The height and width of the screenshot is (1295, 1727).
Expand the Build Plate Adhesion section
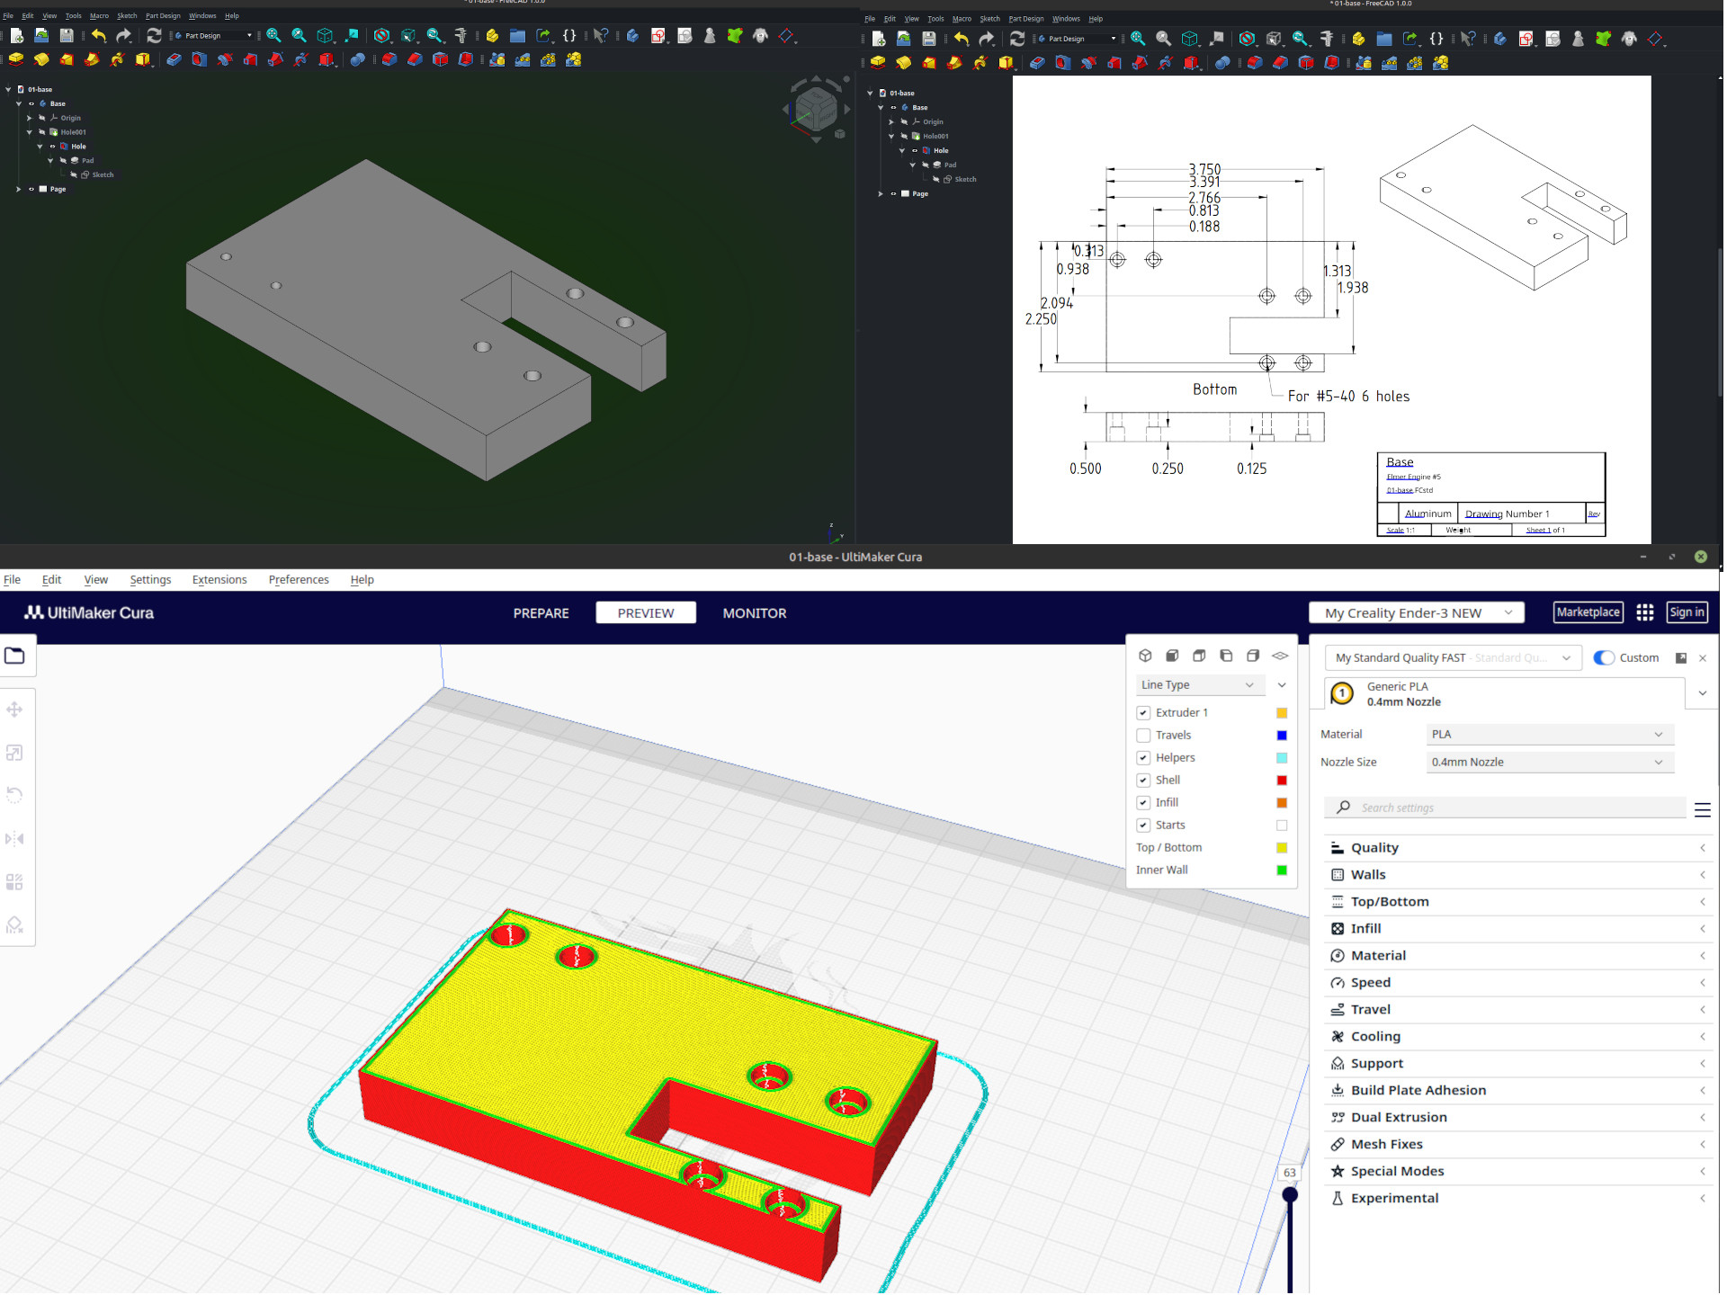pyautogui.click(x=1518, y=1091)
